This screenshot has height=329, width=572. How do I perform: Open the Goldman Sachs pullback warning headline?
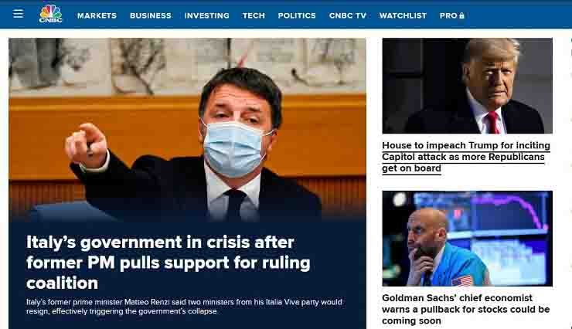click(x=466, y=310)
